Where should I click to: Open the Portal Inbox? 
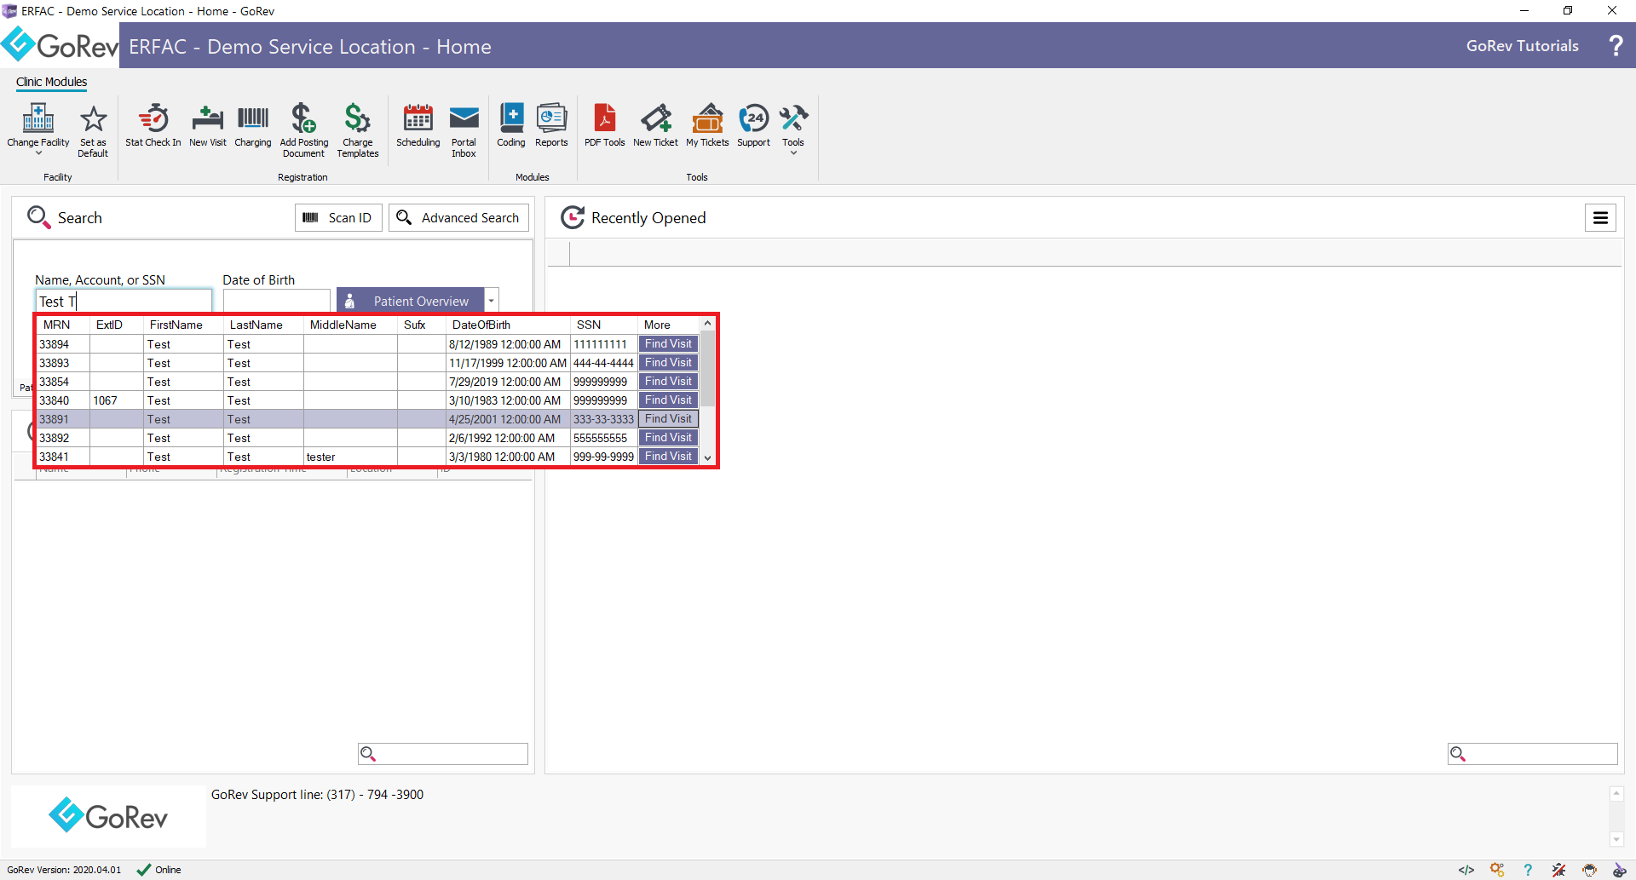(x=464, y=130)
